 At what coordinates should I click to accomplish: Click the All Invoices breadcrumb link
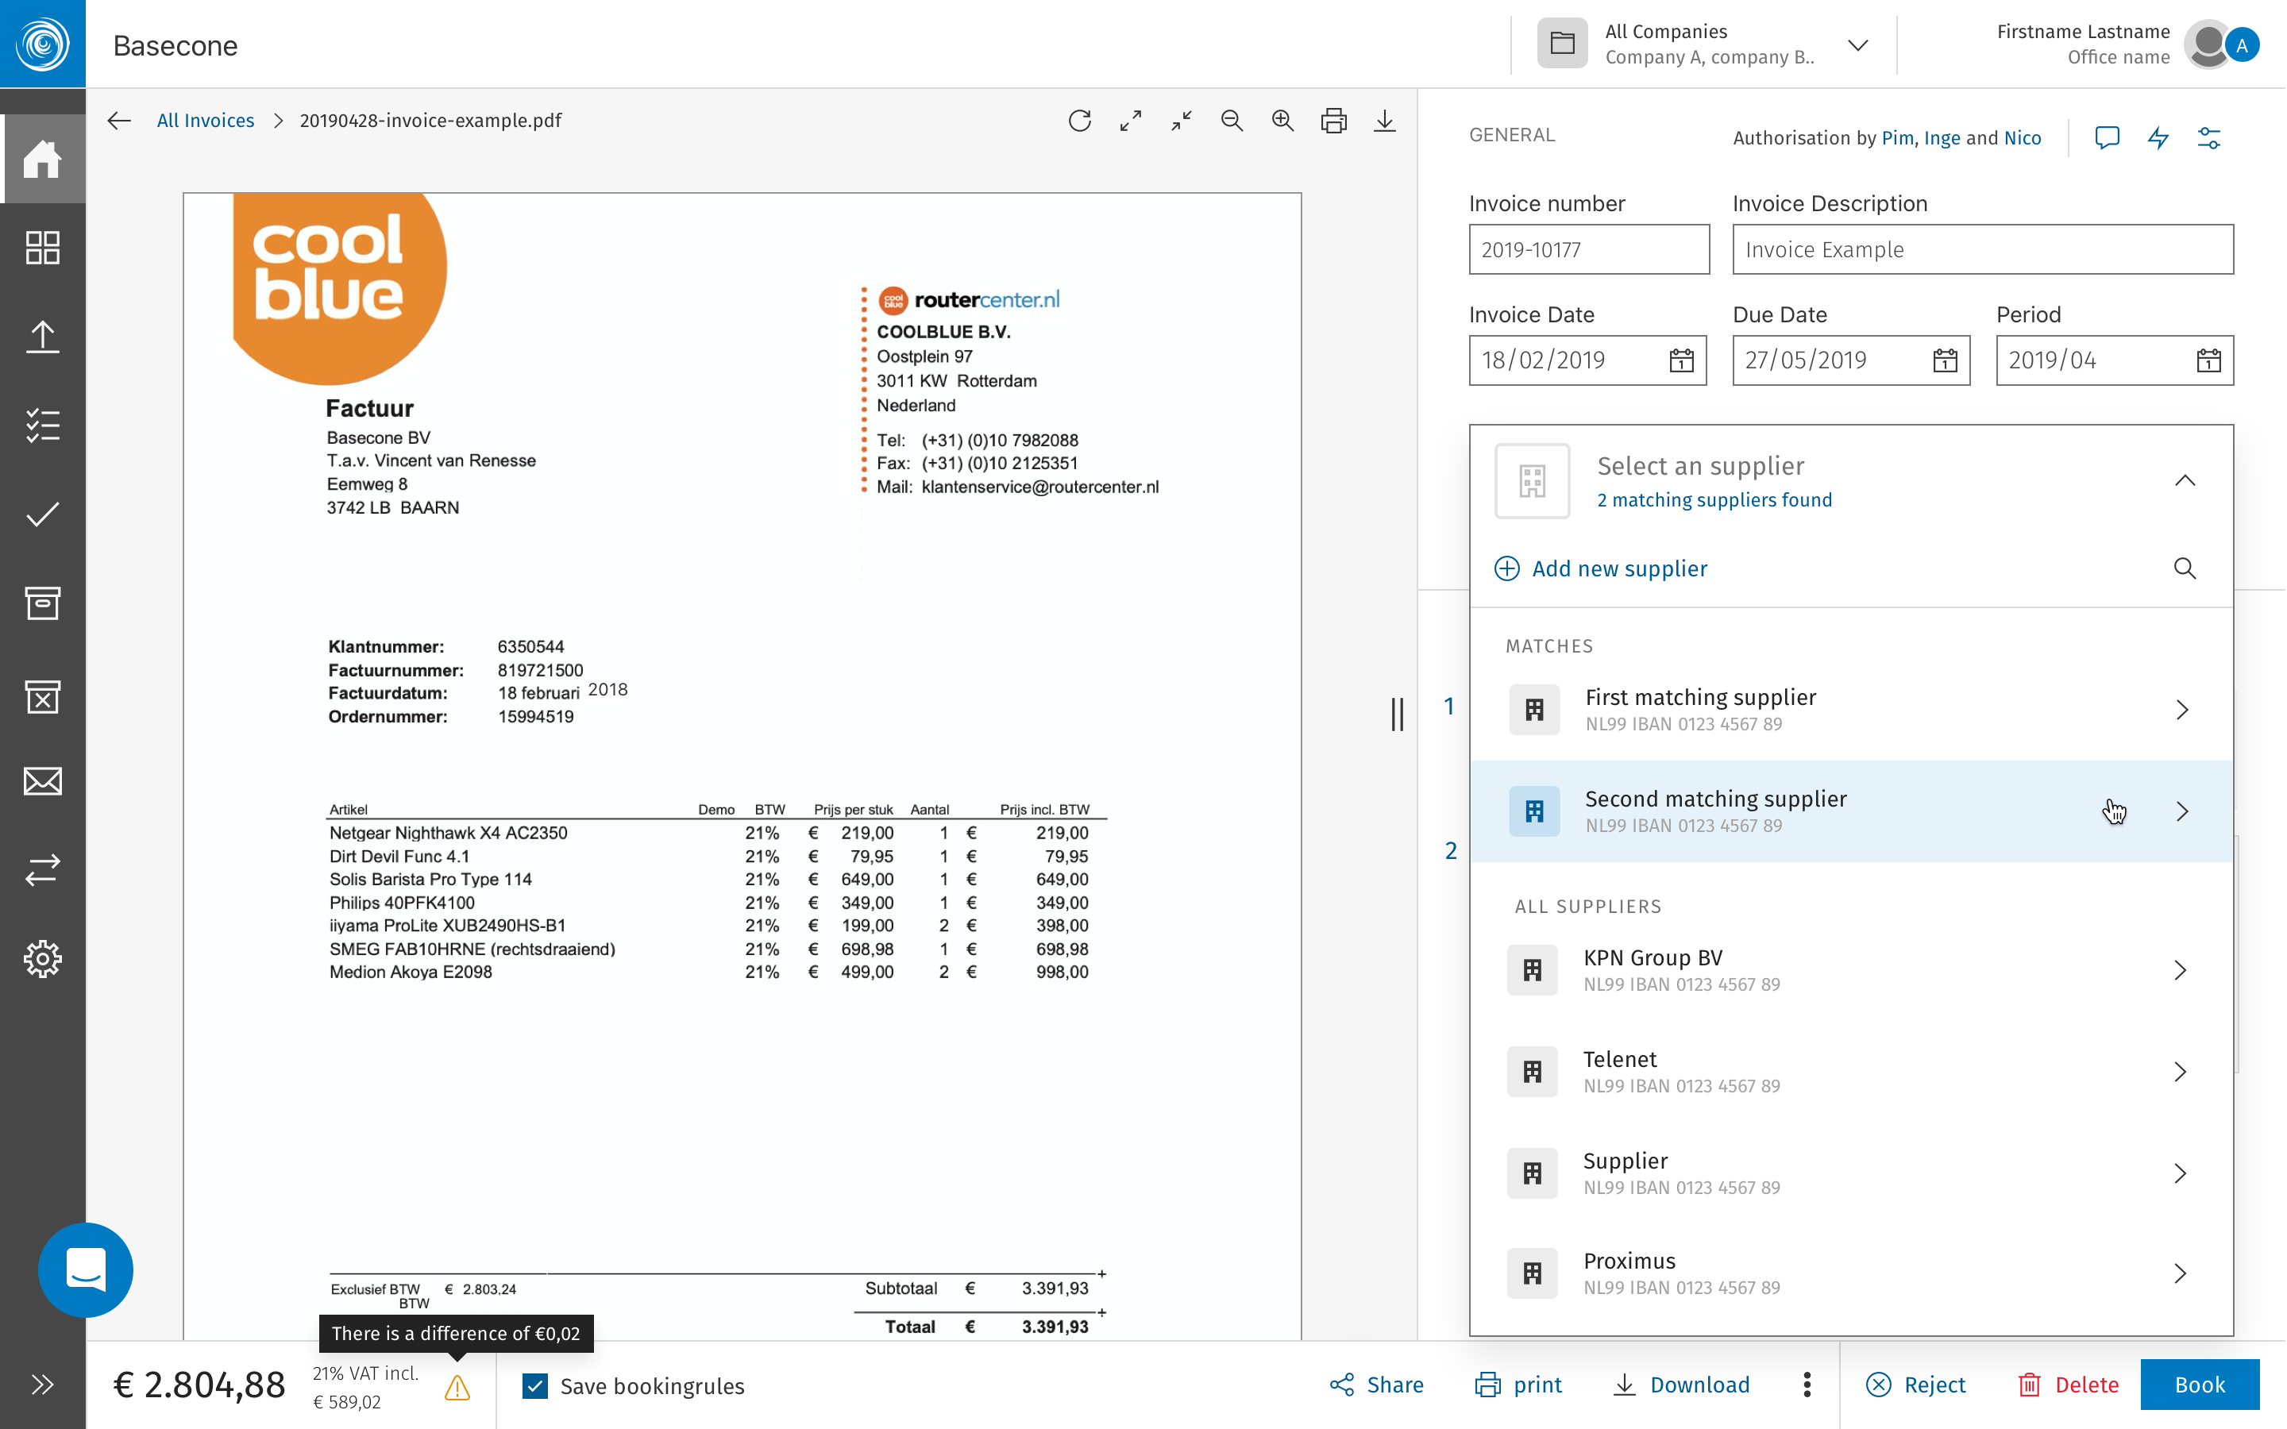coord(205,120)
